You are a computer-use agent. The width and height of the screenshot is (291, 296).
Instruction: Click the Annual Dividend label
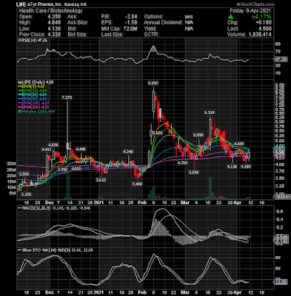tap(163, 23)
